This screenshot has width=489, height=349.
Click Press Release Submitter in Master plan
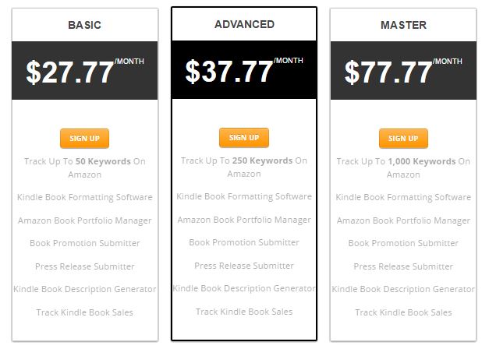click(403, 266)
